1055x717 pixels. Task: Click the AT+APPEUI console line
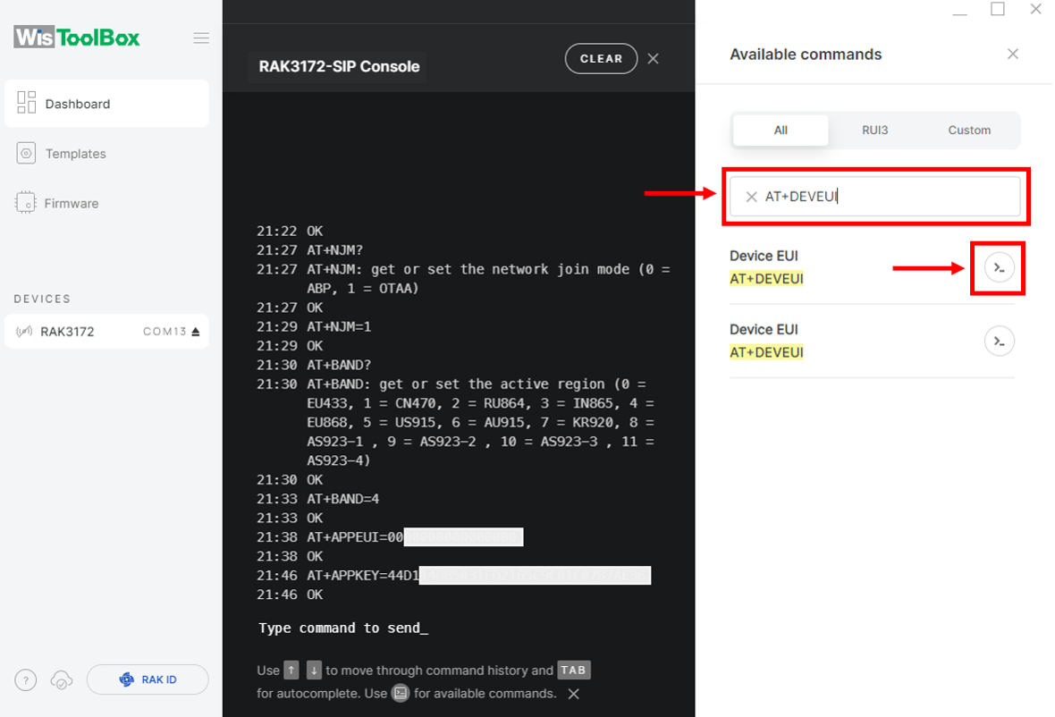point(415,537)
